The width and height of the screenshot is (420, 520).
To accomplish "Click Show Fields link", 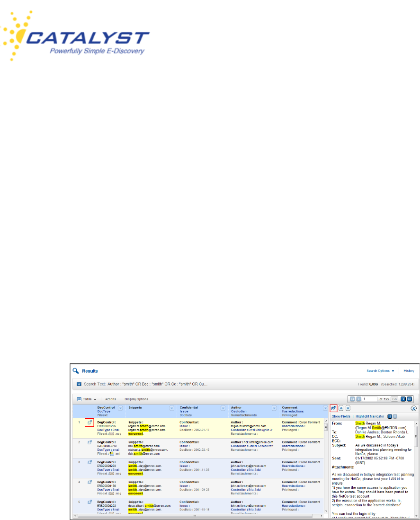I will [x=341, y=416].
